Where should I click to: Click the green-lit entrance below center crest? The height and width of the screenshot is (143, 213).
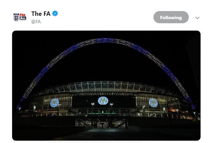pos(103,112)
